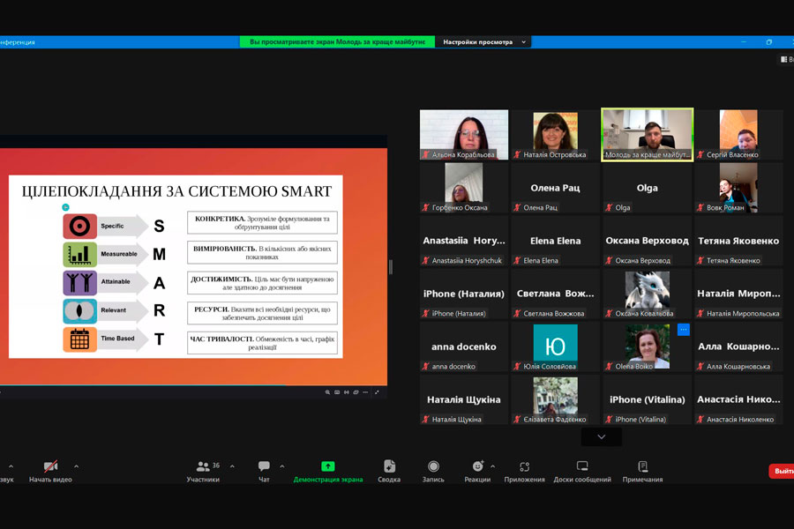The height and width of the screenshot is (529, 794).
Task: Open Доски сообщений whiteboards
Action: click(582, 470)
